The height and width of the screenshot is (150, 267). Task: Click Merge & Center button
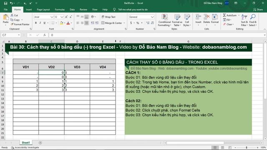pos(112,23)
